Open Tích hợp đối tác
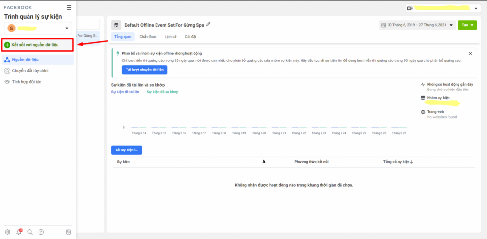This screenshot has height=239, width=487. (x=27, y=82)
